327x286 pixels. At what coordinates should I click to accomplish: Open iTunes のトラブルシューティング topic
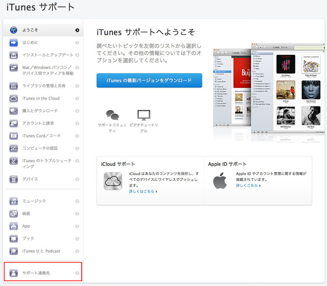coord(43,164)
